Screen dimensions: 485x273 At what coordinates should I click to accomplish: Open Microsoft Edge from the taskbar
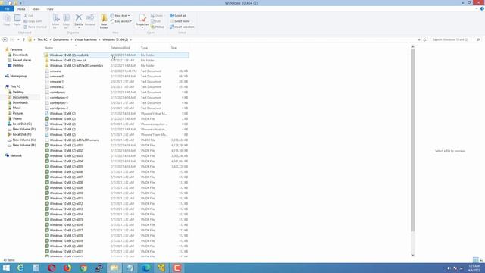pos(145,268)
